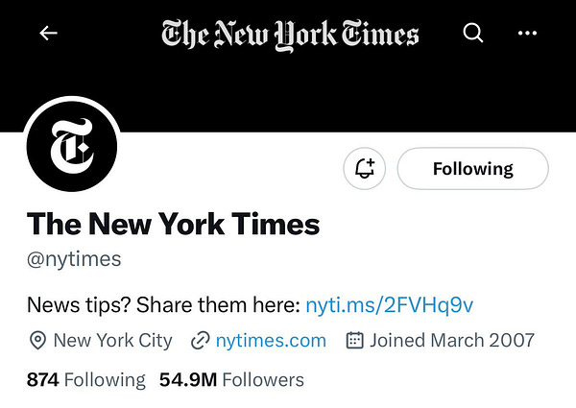Toggle the Following button

pos(472,169)
